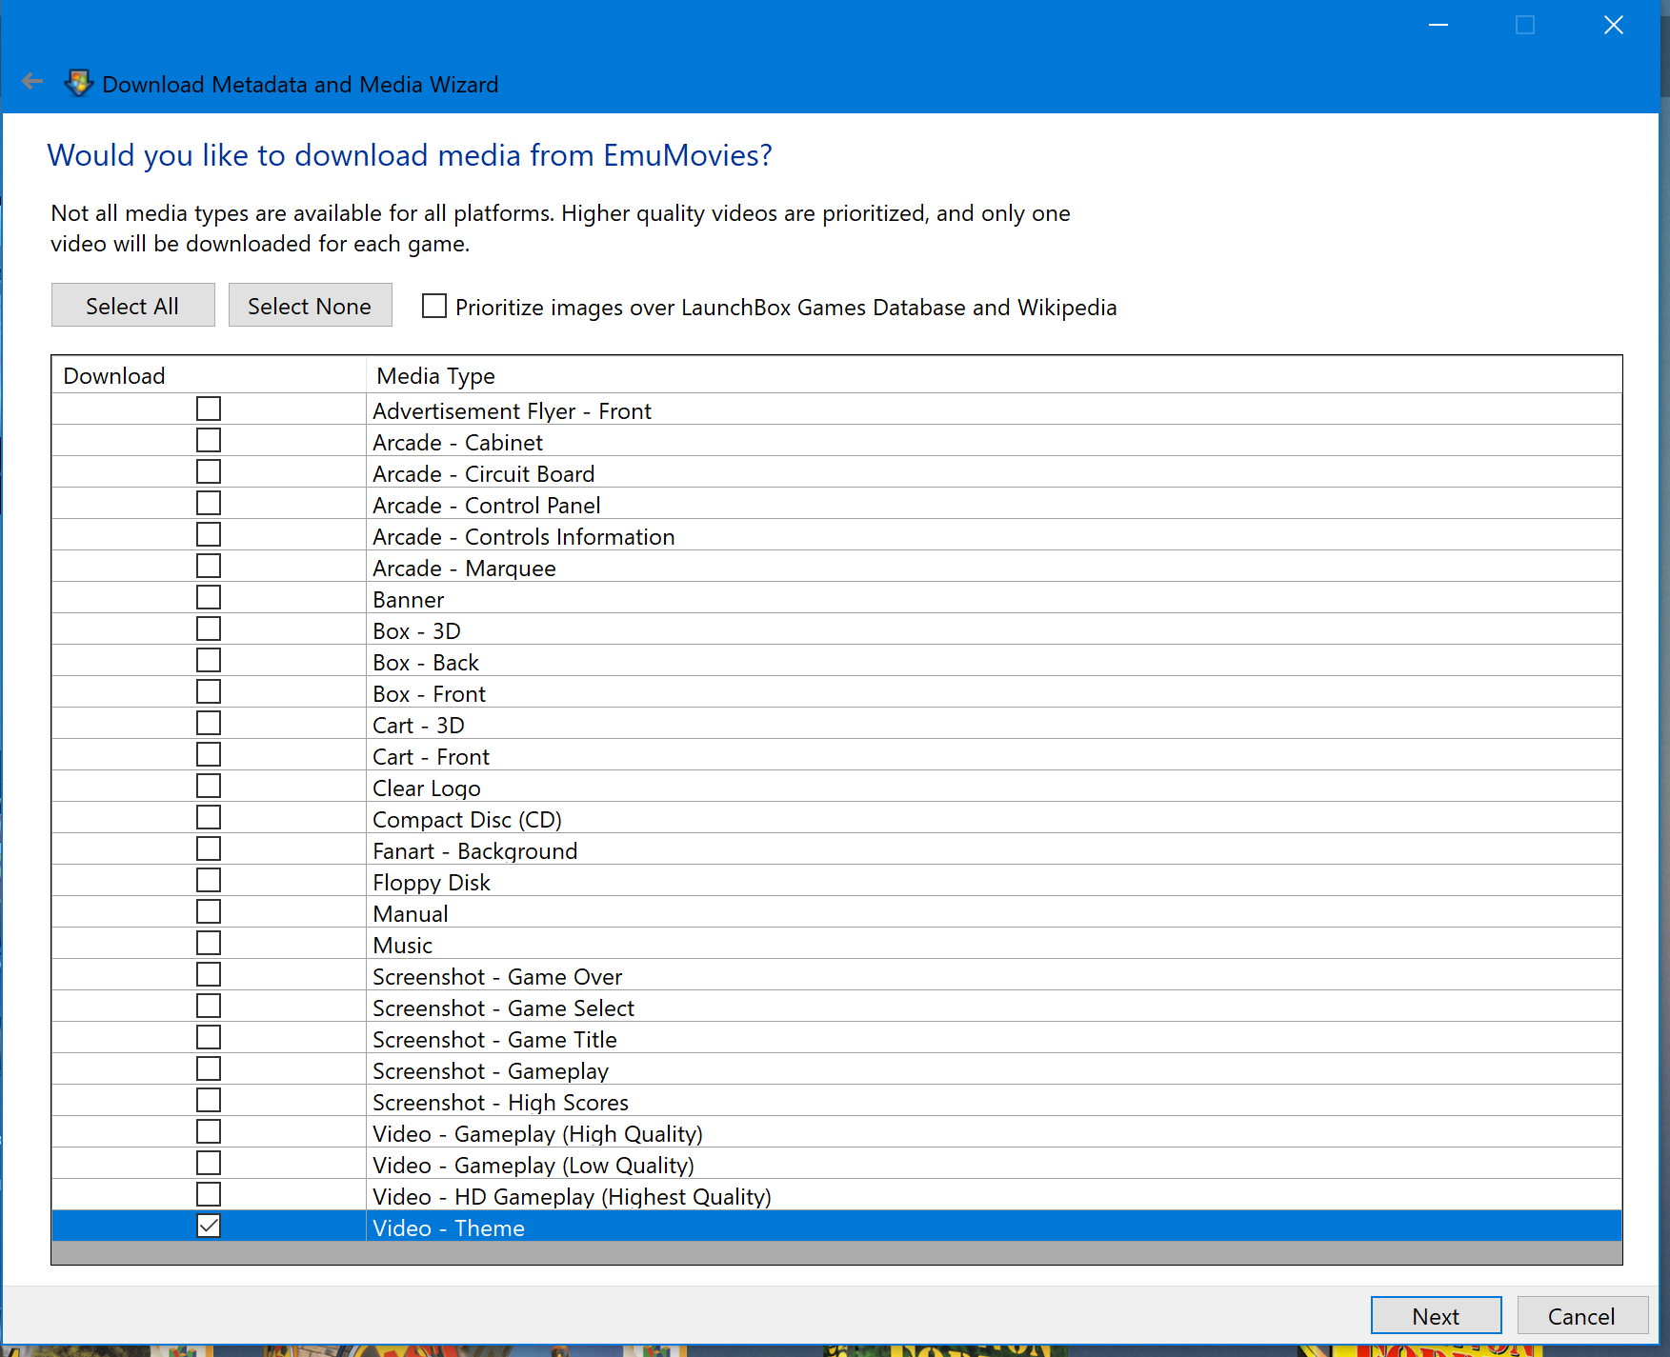Select the 'Music' media type text
The width and height of the screenshot is (1670, 1357).
[402, 946]
